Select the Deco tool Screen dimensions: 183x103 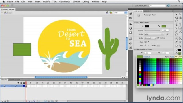(x=176, y=35)
